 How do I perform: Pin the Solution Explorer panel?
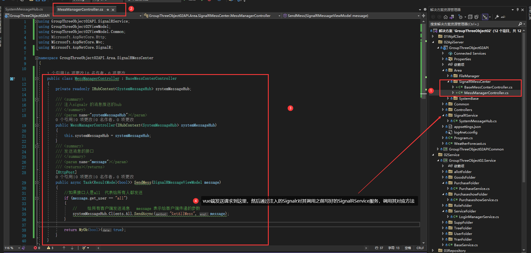[x=517, y=10]
